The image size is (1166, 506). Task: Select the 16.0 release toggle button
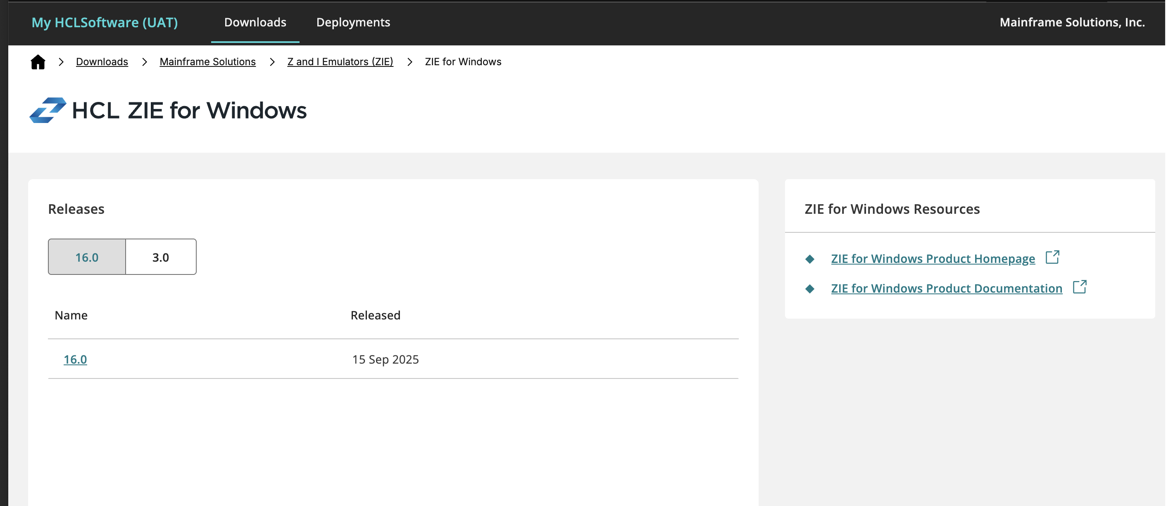click(x=87, y=257)
